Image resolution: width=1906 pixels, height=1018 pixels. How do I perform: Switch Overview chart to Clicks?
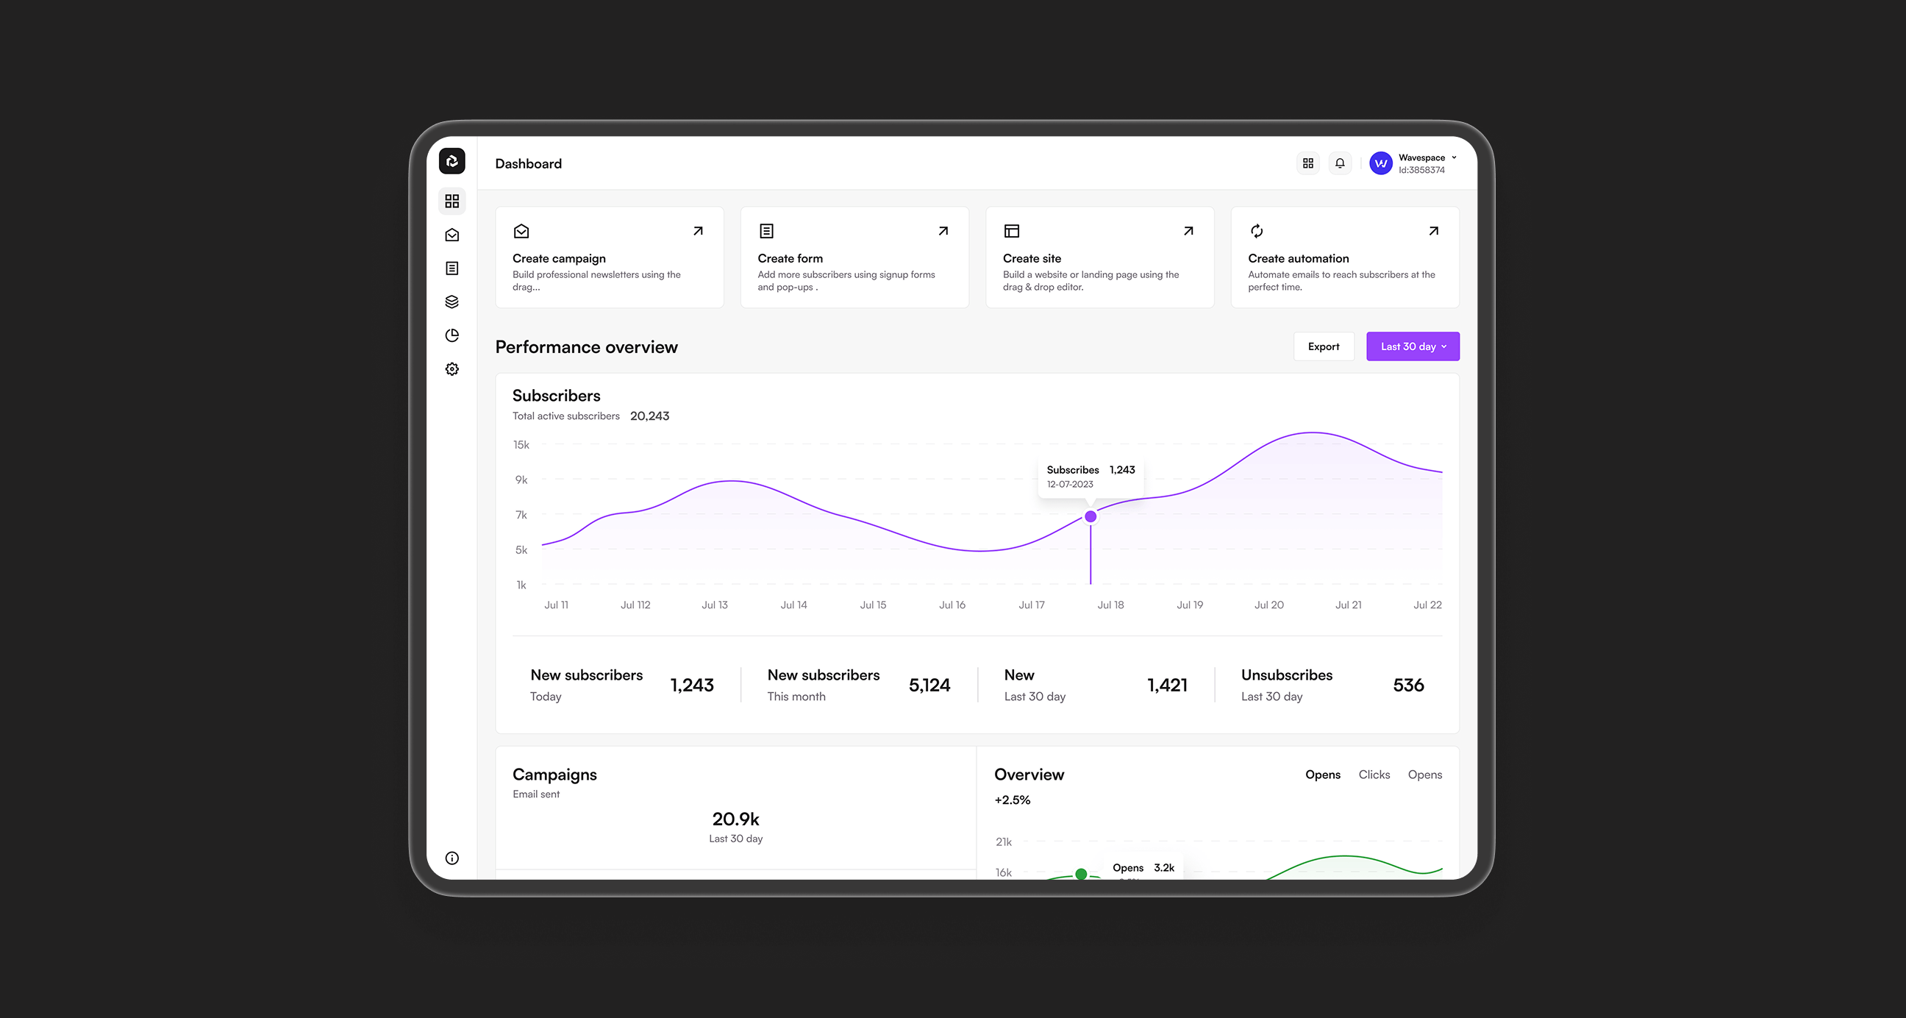tap(1374, 775)
